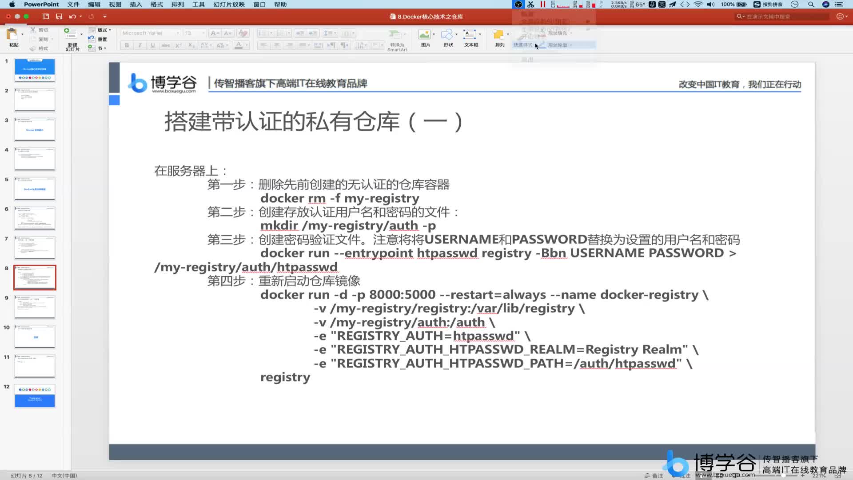Set left-to-right text direction
853x480 pixels.
coord(331,45)
